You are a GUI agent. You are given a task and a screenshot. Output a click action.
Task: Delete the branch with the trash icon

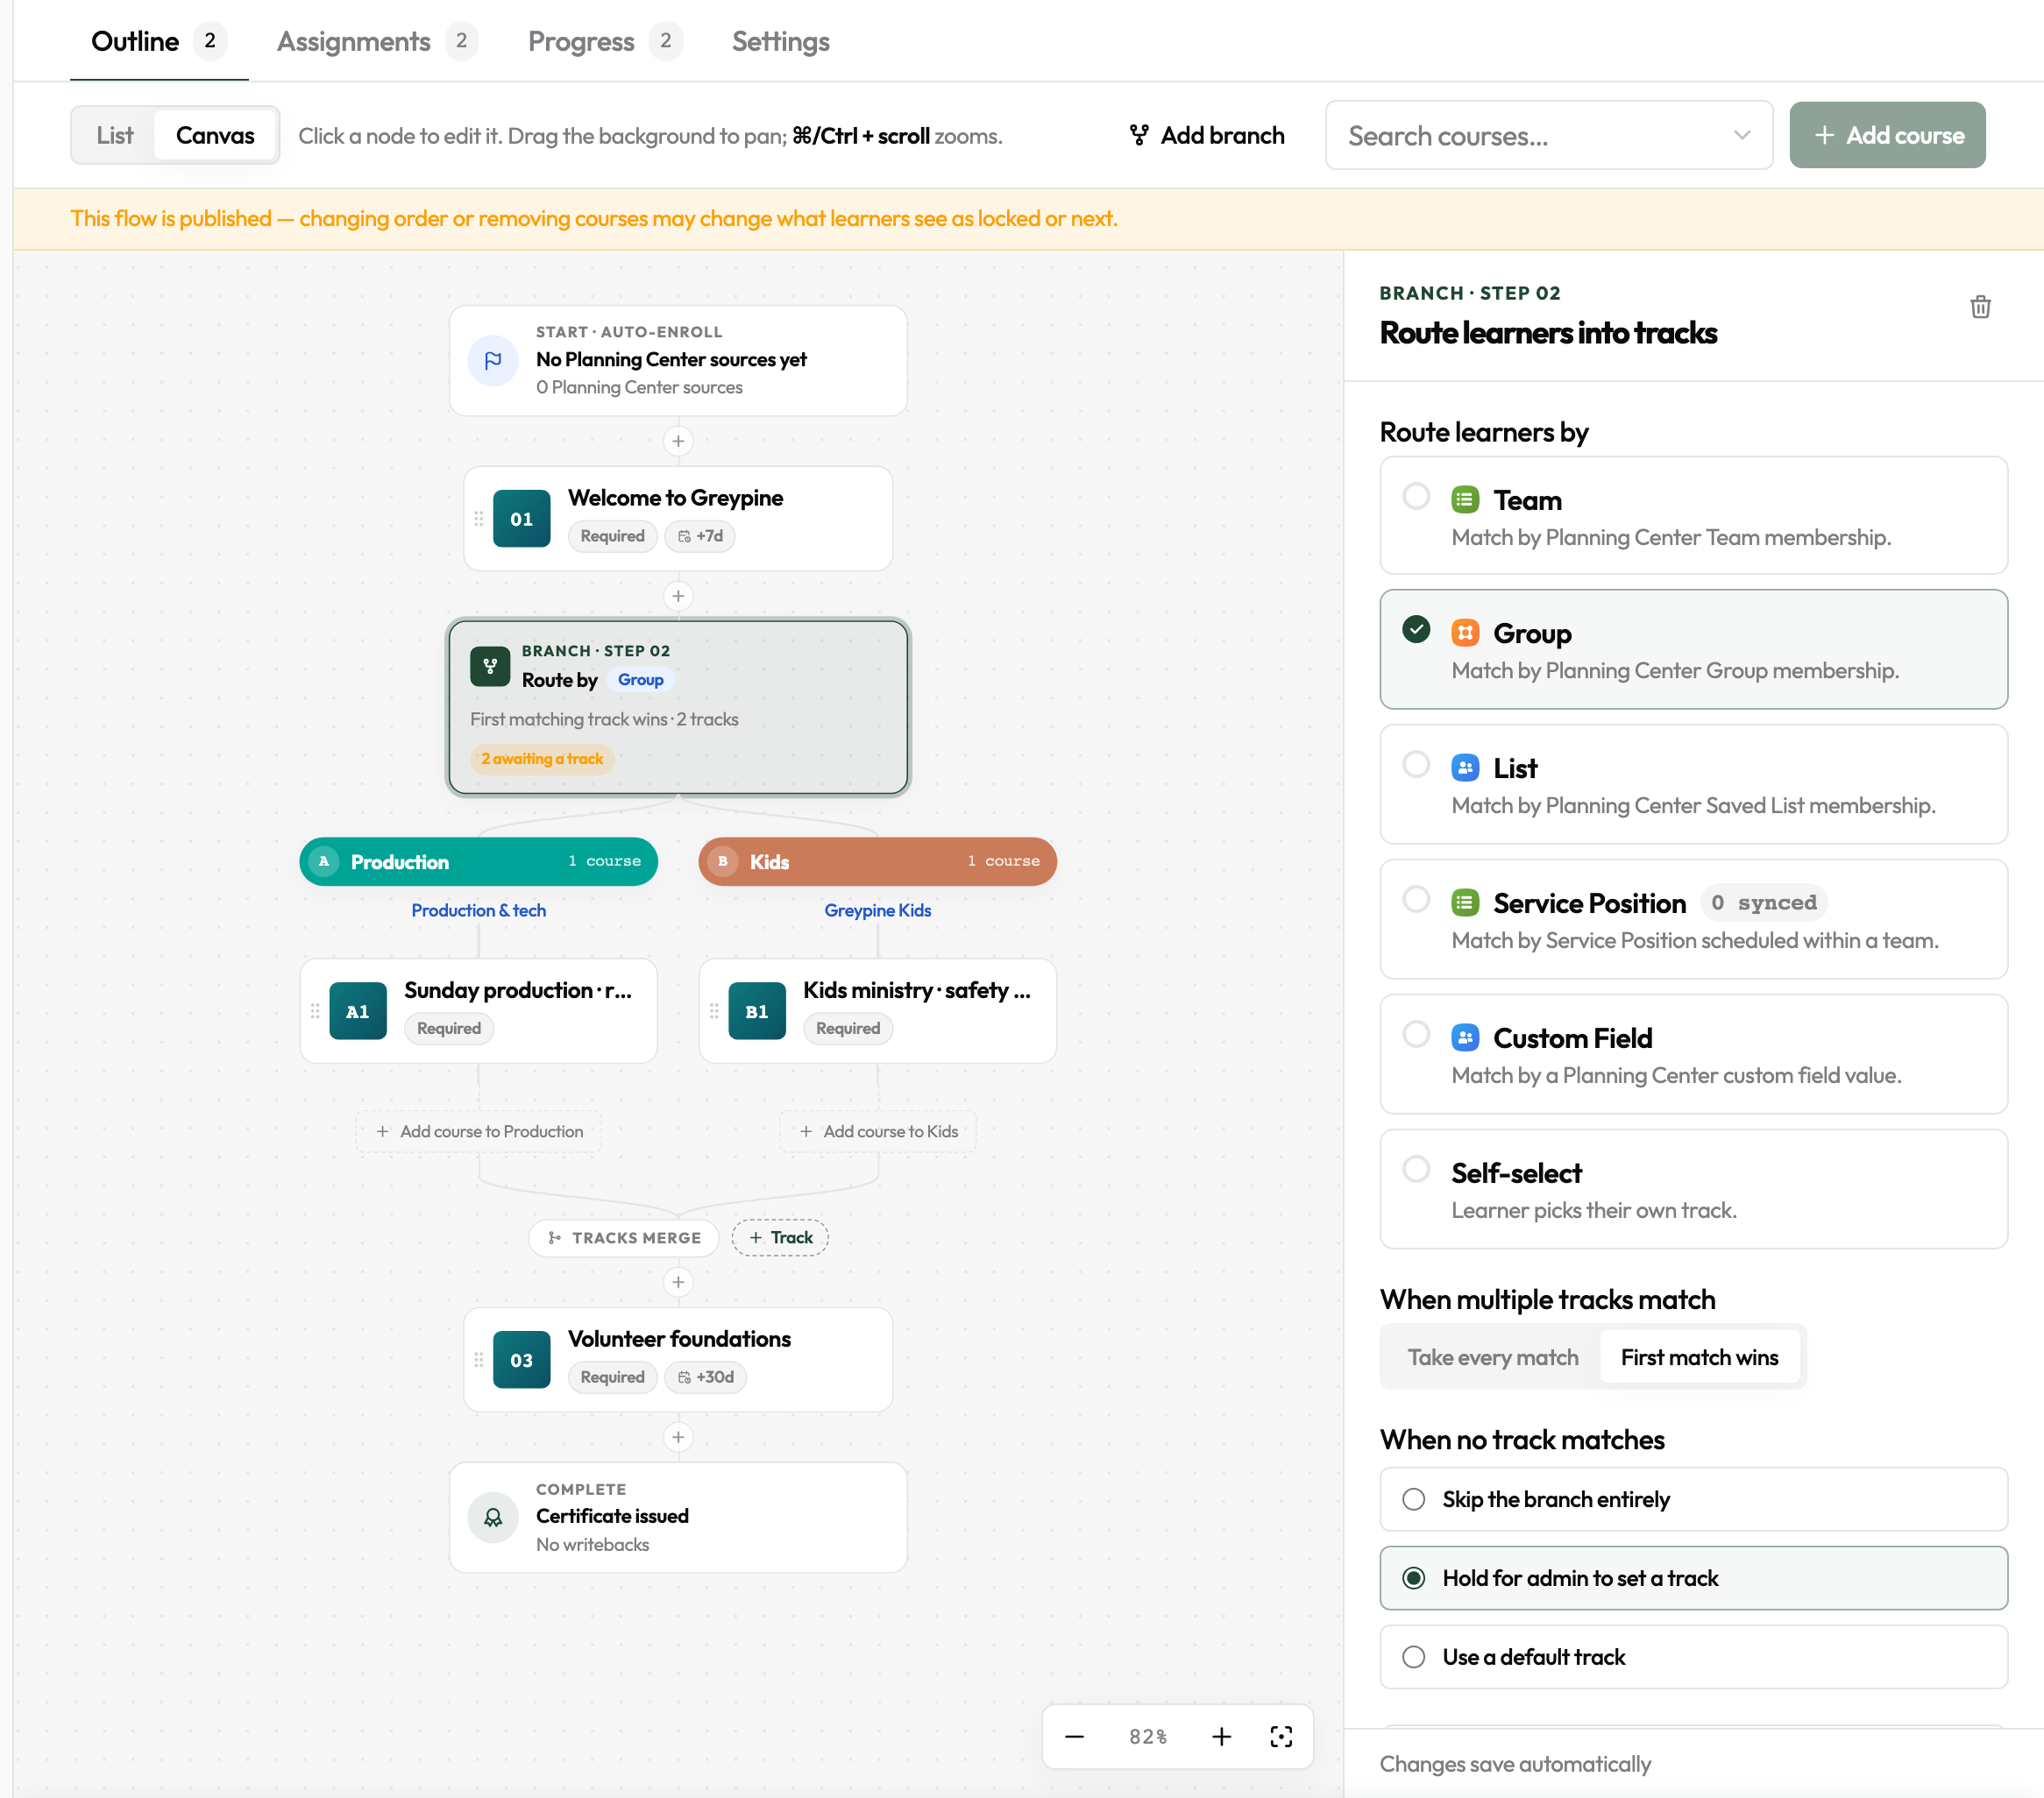click(x=1980, y=307)
